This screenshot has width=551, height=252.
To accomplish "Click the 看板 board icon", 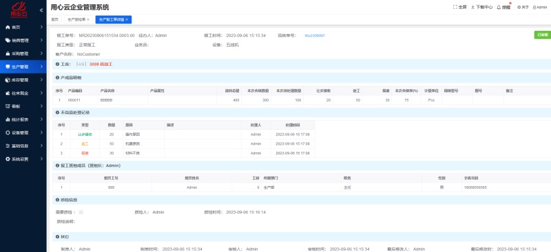I will tap(8, 106).
